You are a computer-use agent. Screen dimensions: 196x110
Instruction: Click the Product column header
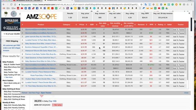(x=41, y=25)
